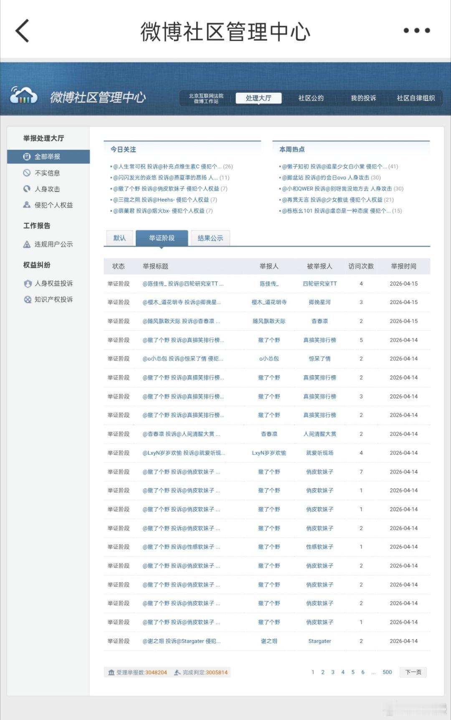Click the 下一页 next page button
Image resolution: width=451 pixels, height=720 pixels.
pos(413,672)
